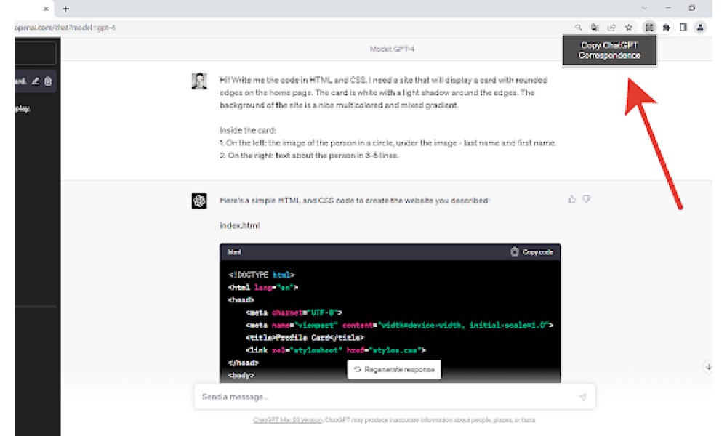Click the Copy ChatGPT Correspondence tooltip
This screenshot has height=436, width=727.
coord(609,50)
